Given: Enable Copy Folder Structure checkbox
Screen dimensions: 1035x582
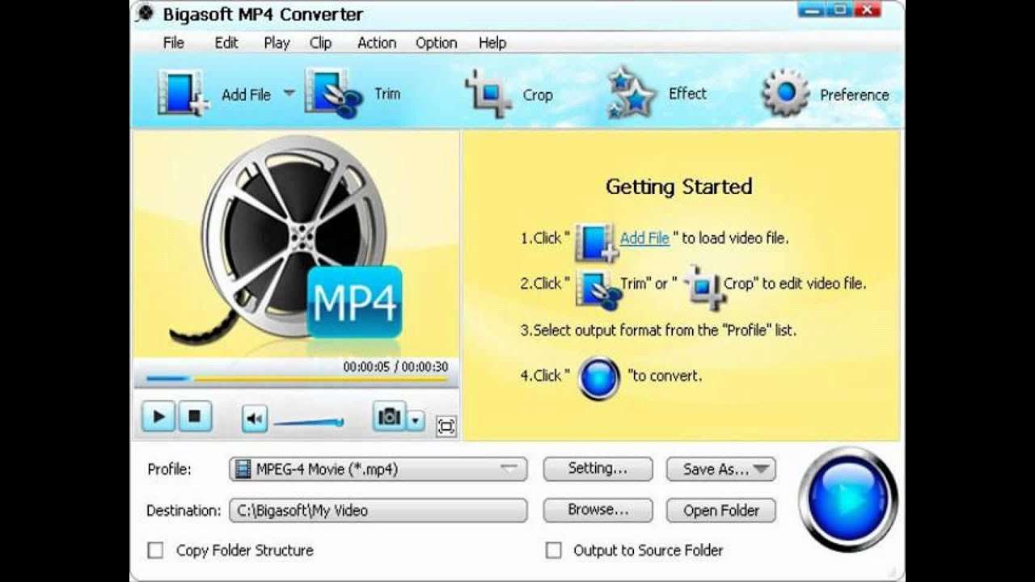Looking at the screenshot, I should 155,550.
